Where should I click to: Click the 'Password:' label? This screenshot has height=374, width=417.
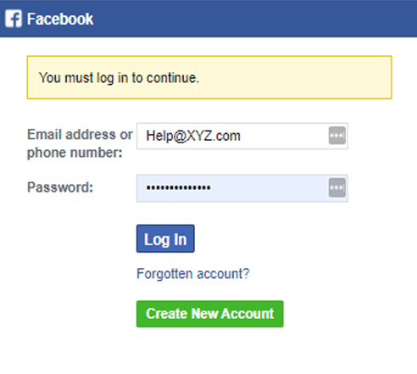pos(60,187)
